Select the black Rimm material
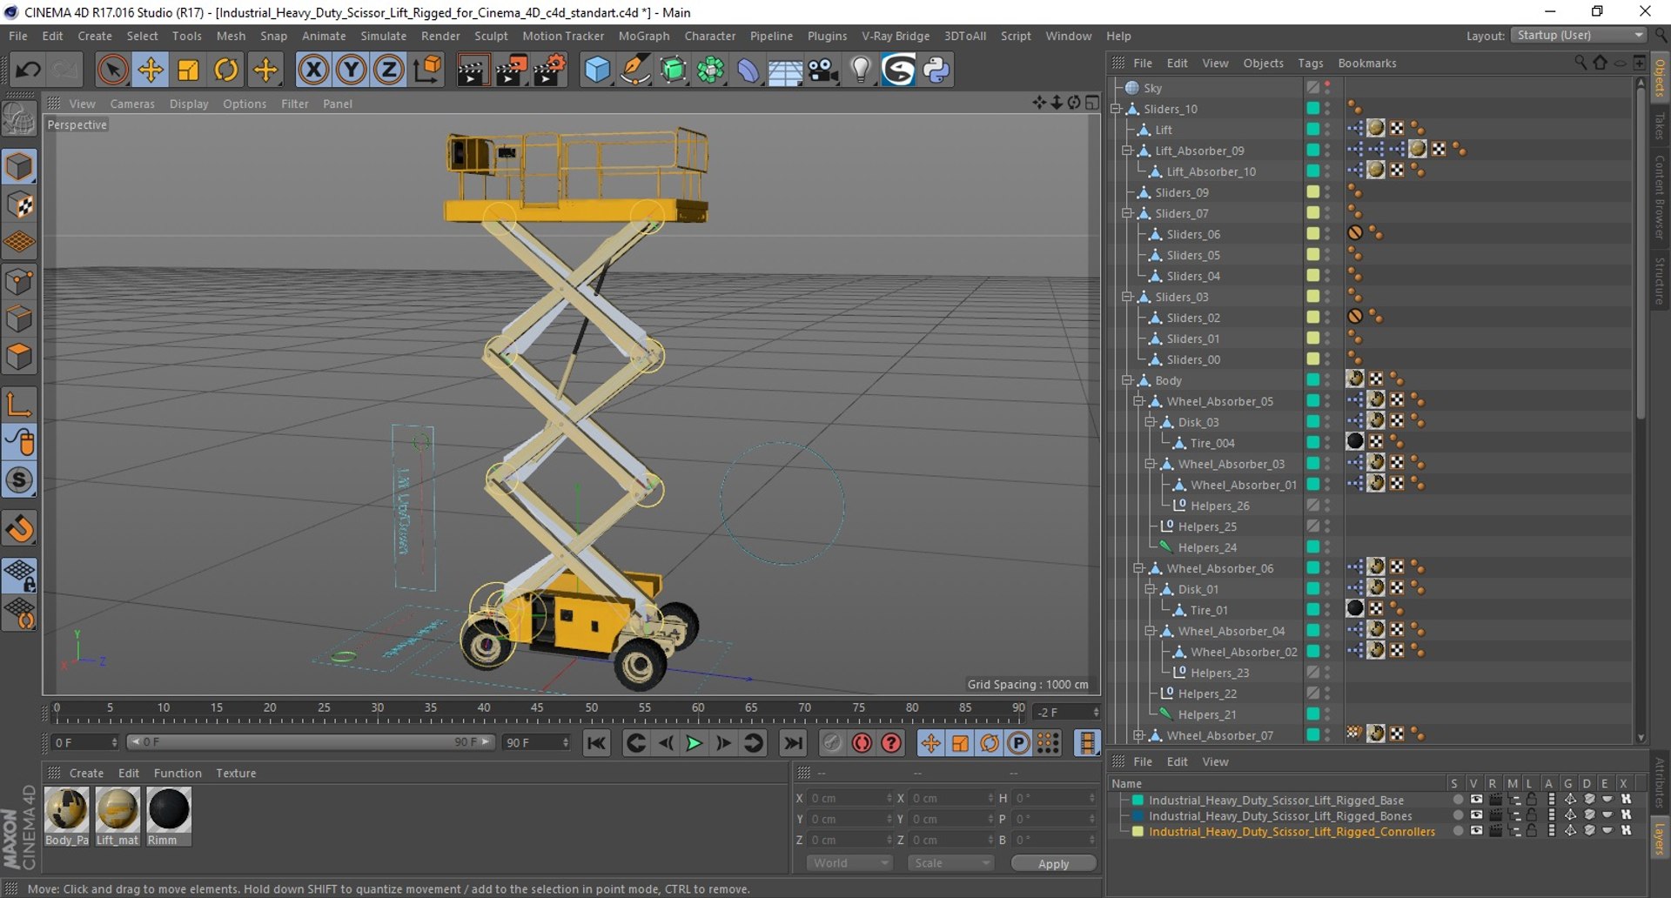 pos(169,809)
